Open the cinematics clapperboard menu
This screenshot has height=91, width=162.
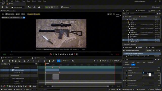pyautogui.click(x=40, y=7)
